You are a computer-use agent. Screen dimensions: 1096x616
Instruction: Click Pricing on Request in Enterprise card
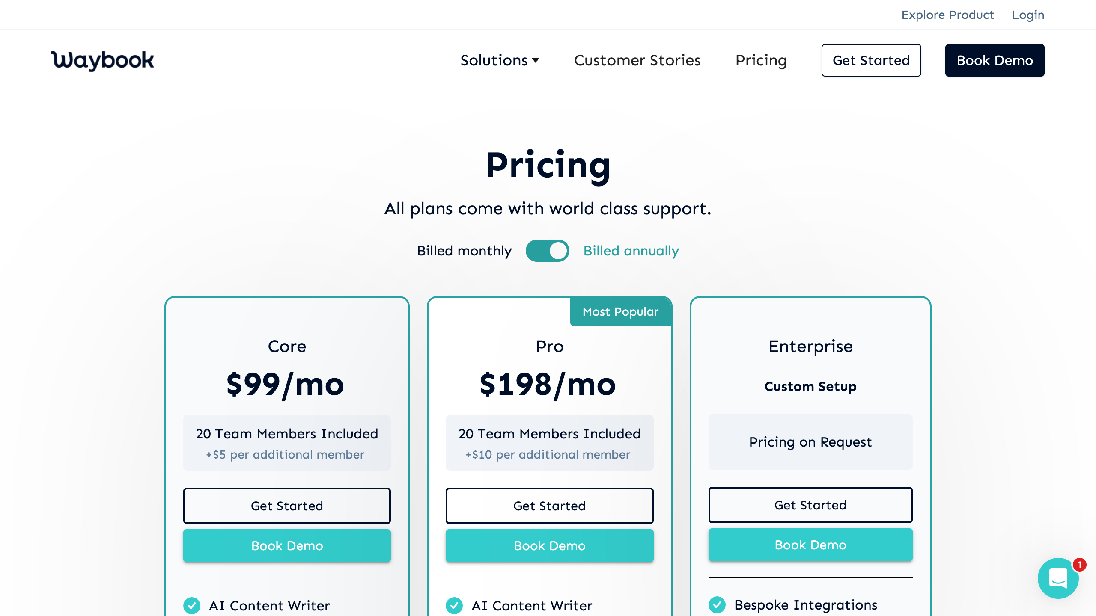pyautogui.click(x=810, y=442)
